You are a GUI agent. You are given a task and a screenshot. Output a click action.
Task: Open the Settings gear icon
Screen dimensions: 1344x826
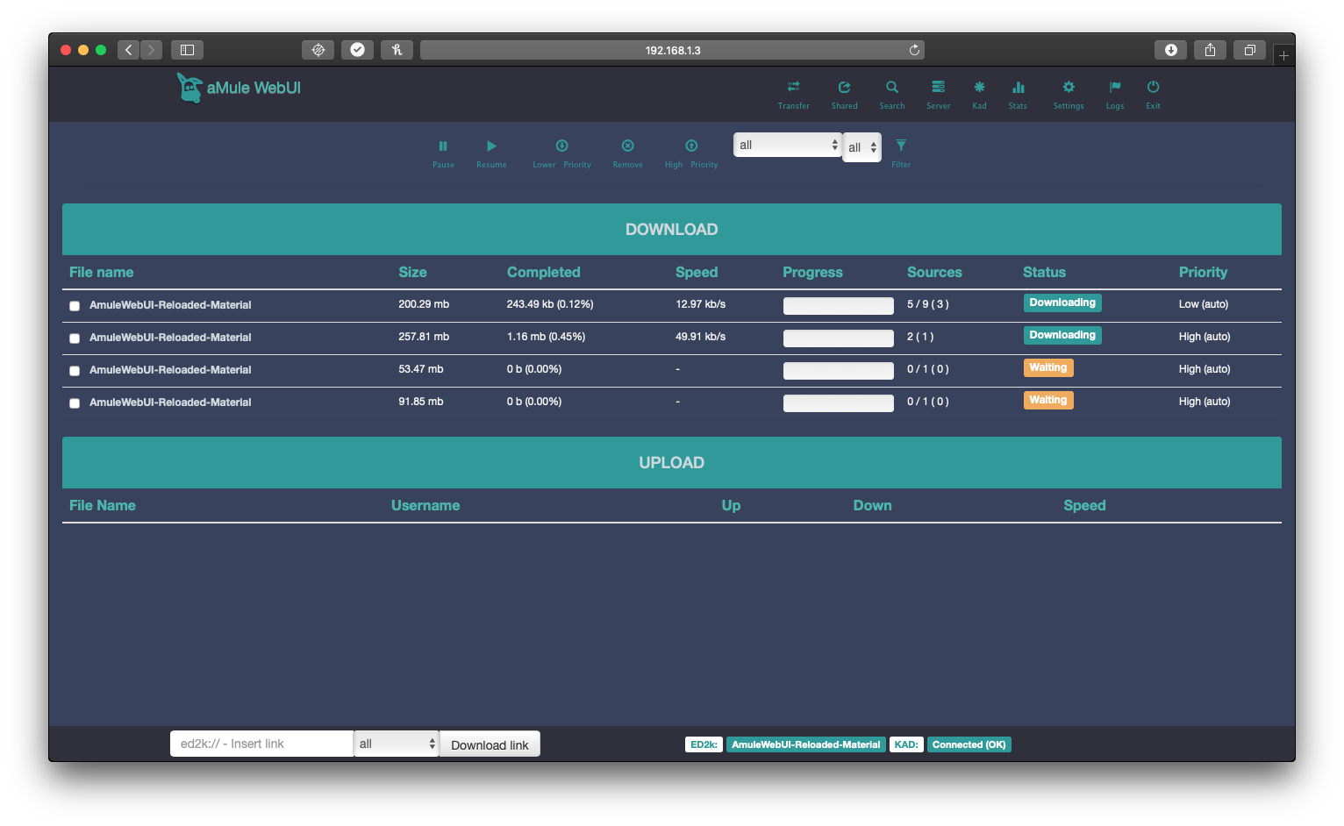point(1068,87)
